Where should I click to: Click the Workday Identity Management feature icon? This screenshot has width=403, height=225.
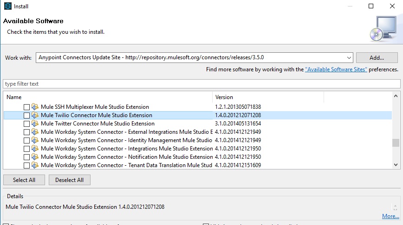pos(35,140)
